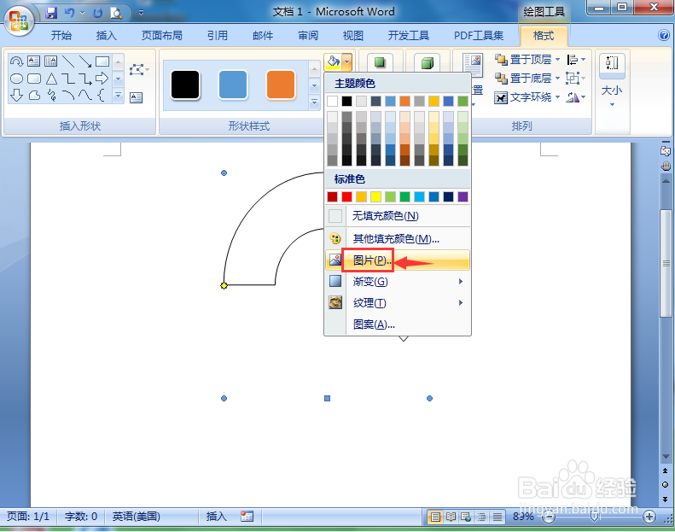675x532 pixels.
Task: Customize Quick Access Toolbar dropdown
Action: (x=141, y=13)
